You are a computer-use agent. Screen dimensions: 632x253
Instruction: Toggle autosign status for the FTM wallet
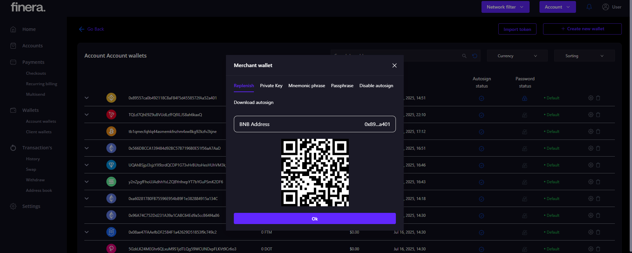[x=481, y=233]
